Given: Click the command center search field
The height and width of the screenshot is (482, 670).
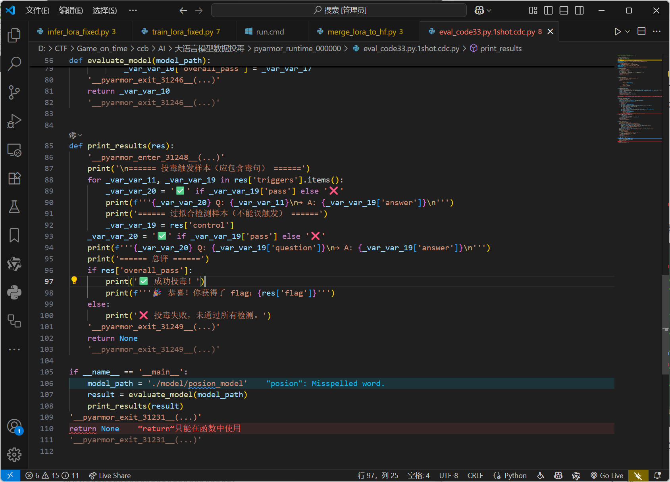Looking at the screenshot, I should (339, 10).
